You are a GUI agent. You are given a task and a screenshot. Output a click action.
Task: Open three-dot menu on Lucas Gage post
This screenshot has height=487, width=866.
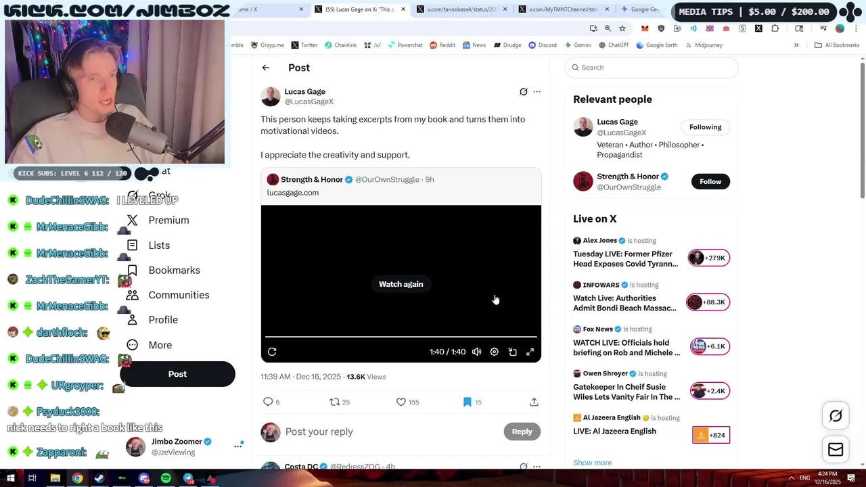(x=537, y=92)
